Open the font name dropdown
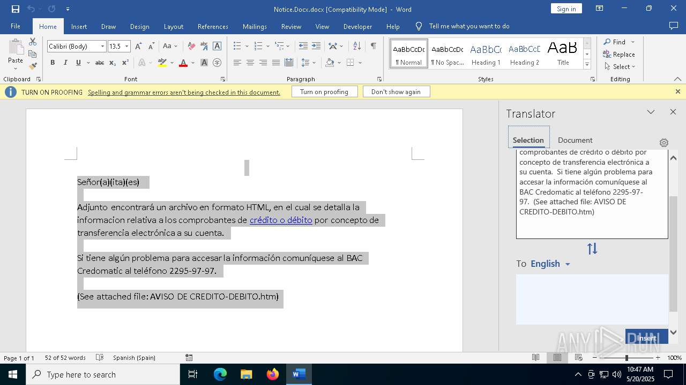Viewport: 686px width, 385px height. (102, 47)
